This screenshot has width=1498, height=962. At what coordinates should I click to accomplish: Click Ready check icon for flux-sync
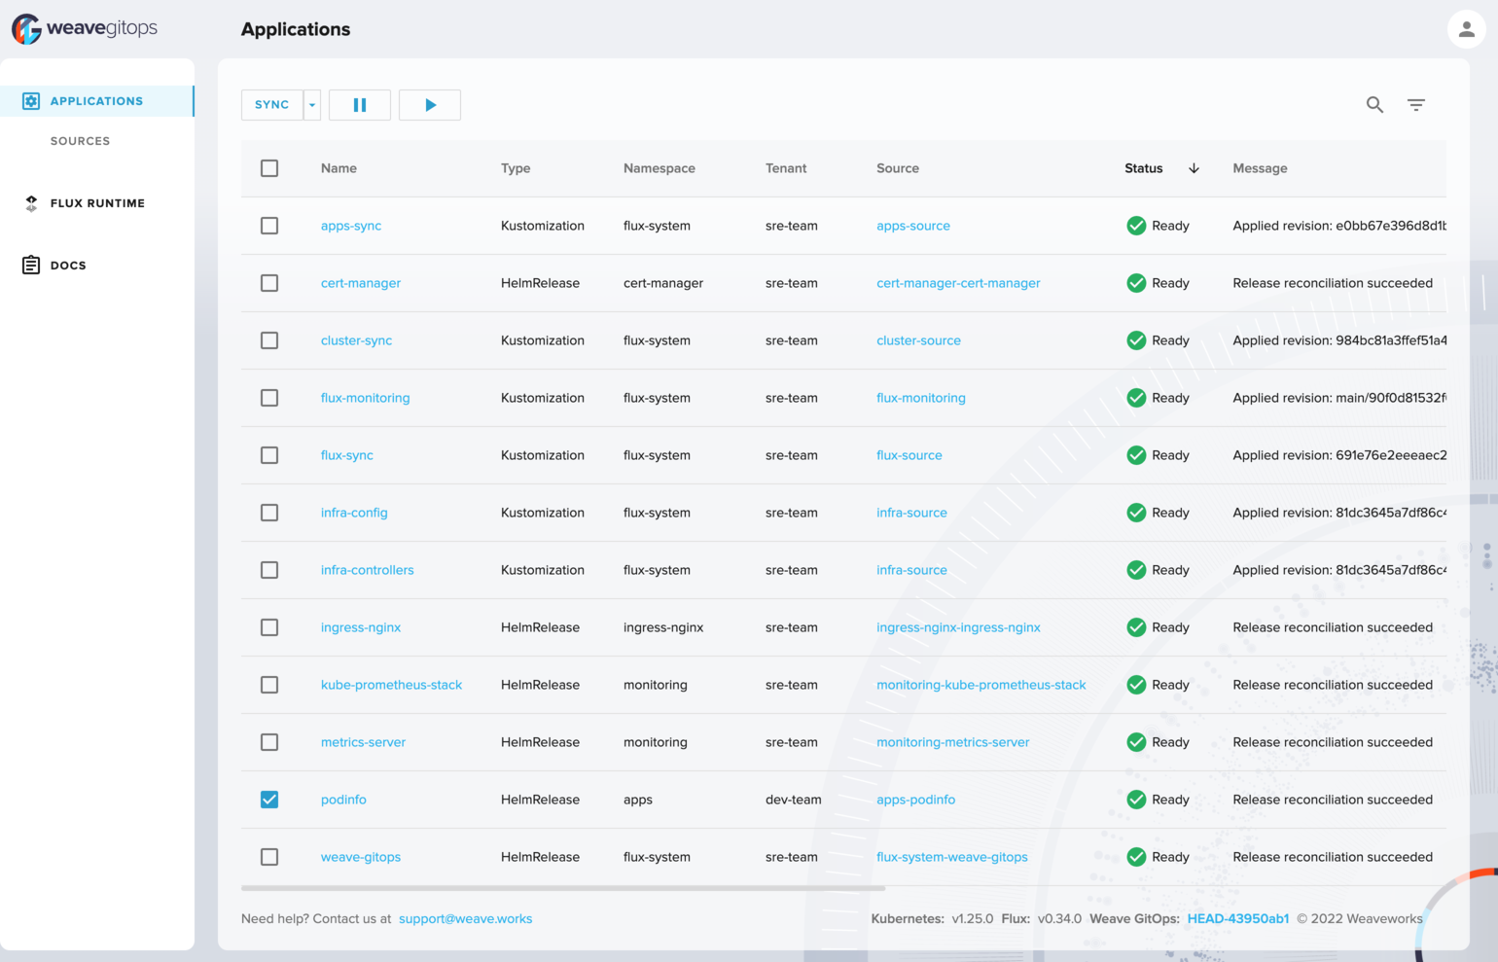[1136, 455]
